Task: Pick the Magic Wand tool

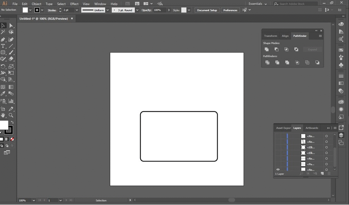Action: click(x=3, y=32)
